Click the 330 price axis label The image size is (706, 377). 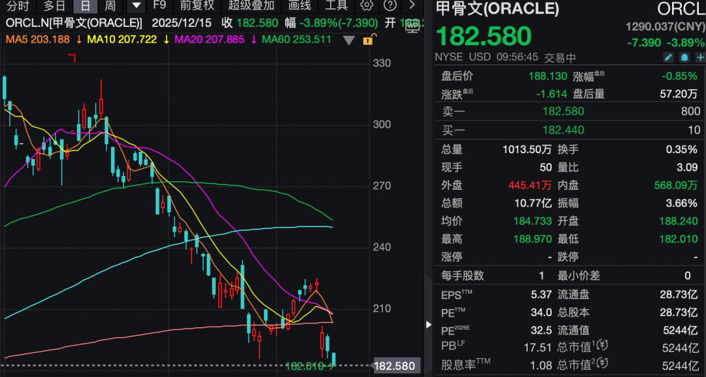click(382, 63)
